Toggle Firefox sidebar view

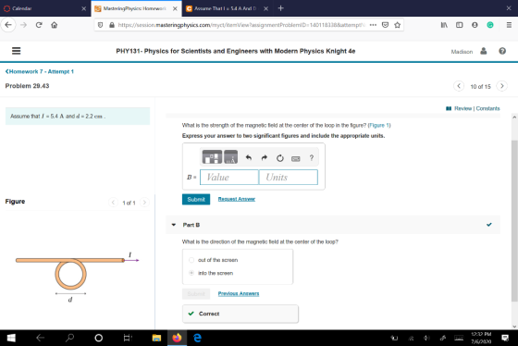[459, 25]
